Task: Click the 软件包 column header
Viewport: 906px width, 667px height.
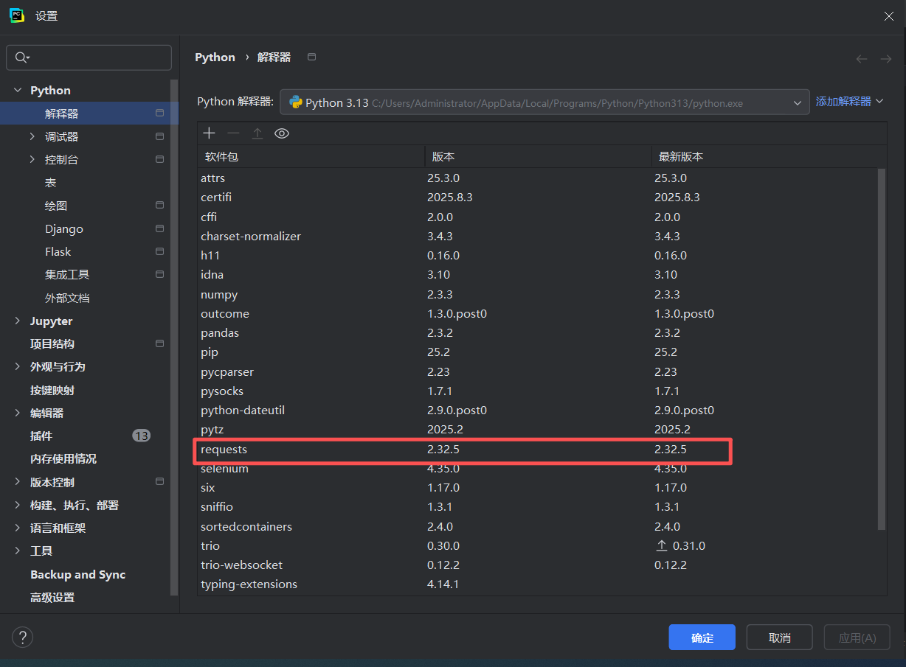Action: (x=311, y=157)
